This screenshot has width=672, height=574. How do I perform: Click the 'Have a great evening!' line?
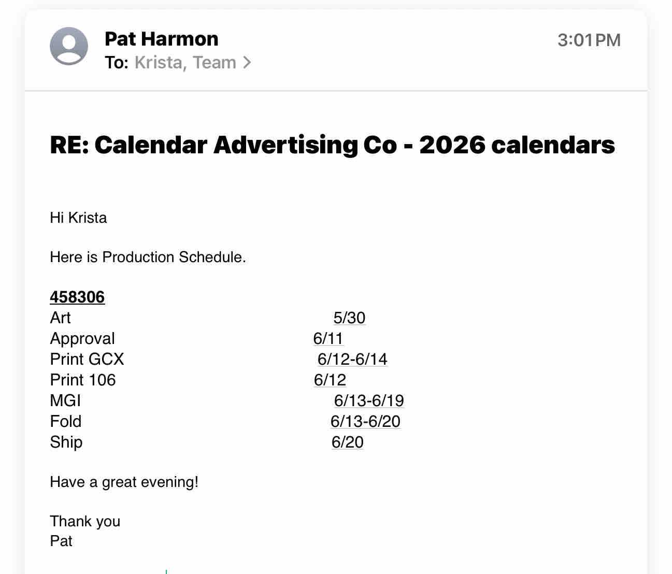click(124, 482)
